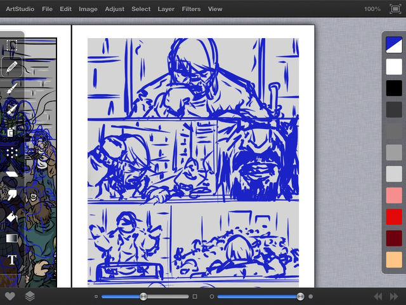
Task: Swap the blue/white foreground-background color box
Action: pyautogui.click(x=394, y=44)
